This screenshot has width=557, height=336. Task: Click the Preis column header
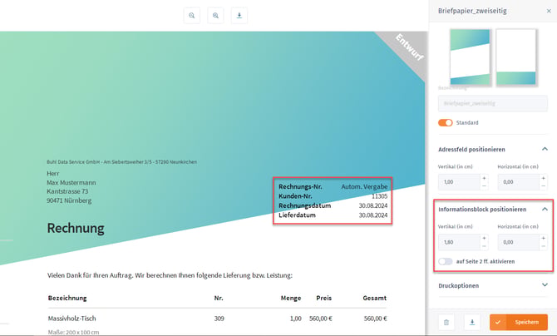(x=324, y=298)
